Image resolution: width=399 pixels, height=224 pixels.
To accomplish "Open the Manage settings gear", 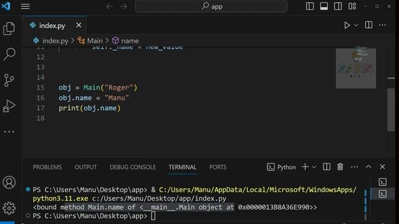I will [9, 208].
